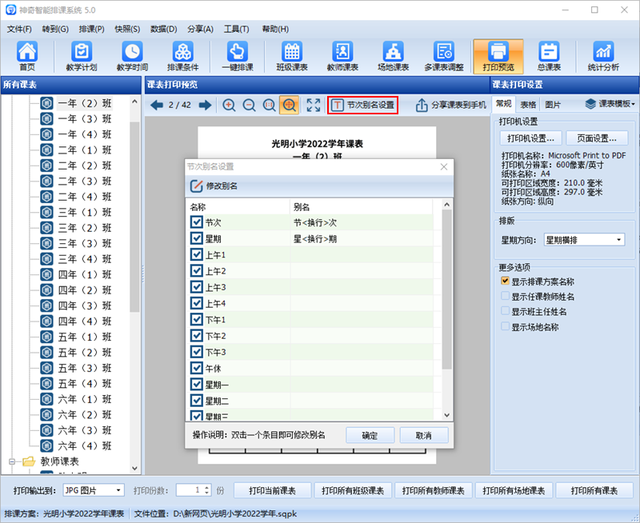This screenshot has width=640, height=523.
Task: Uncheck the 上午3 row checkbox
Action: point(196,287)
